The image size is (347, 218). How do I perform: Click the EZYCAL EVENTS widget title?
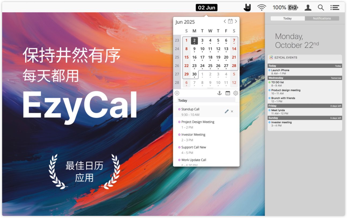[286, 58]
